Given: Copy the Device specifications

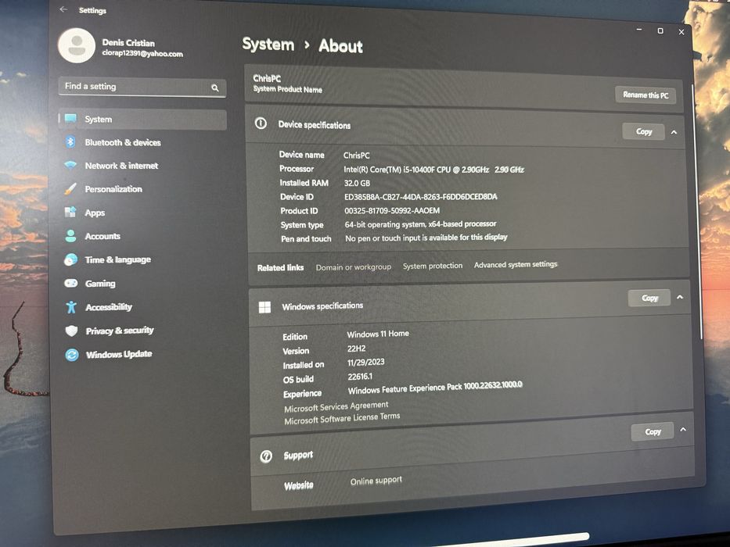Looking at the screenshot, I should coord(644,131).
